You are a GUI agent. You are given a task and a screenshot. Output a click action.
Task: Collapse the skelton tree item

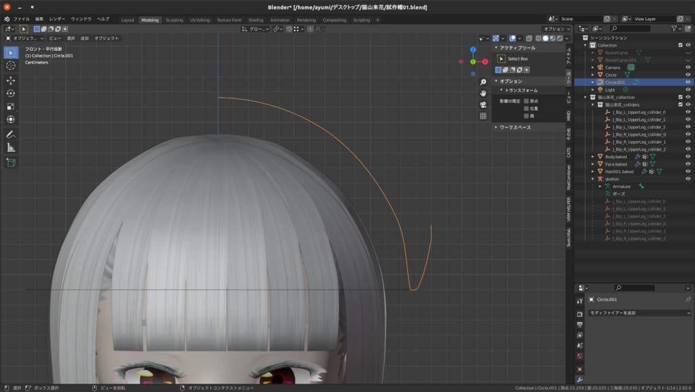tap(593, 179)
